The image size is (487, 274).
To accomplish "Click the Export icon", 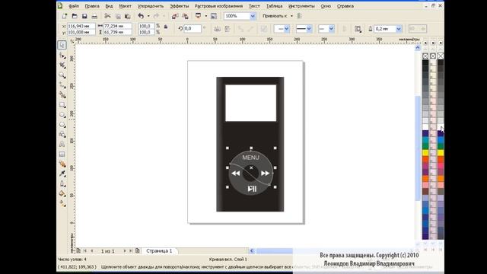I will click(185, 16).
